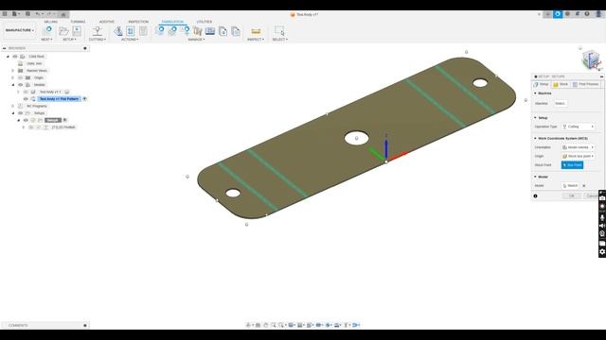Open the Manage dropdown label in ribbon
Viewport: 606px width, 340px height.
click(x=196, y=40)
